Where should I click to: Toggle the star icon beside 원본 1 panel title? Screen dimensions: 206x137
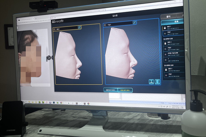[x=54, y=29]
